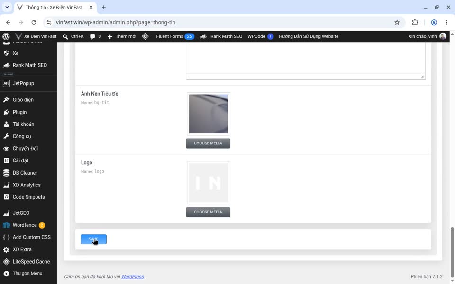Open Cài đặt settings menu

click(x=28, y=160)
